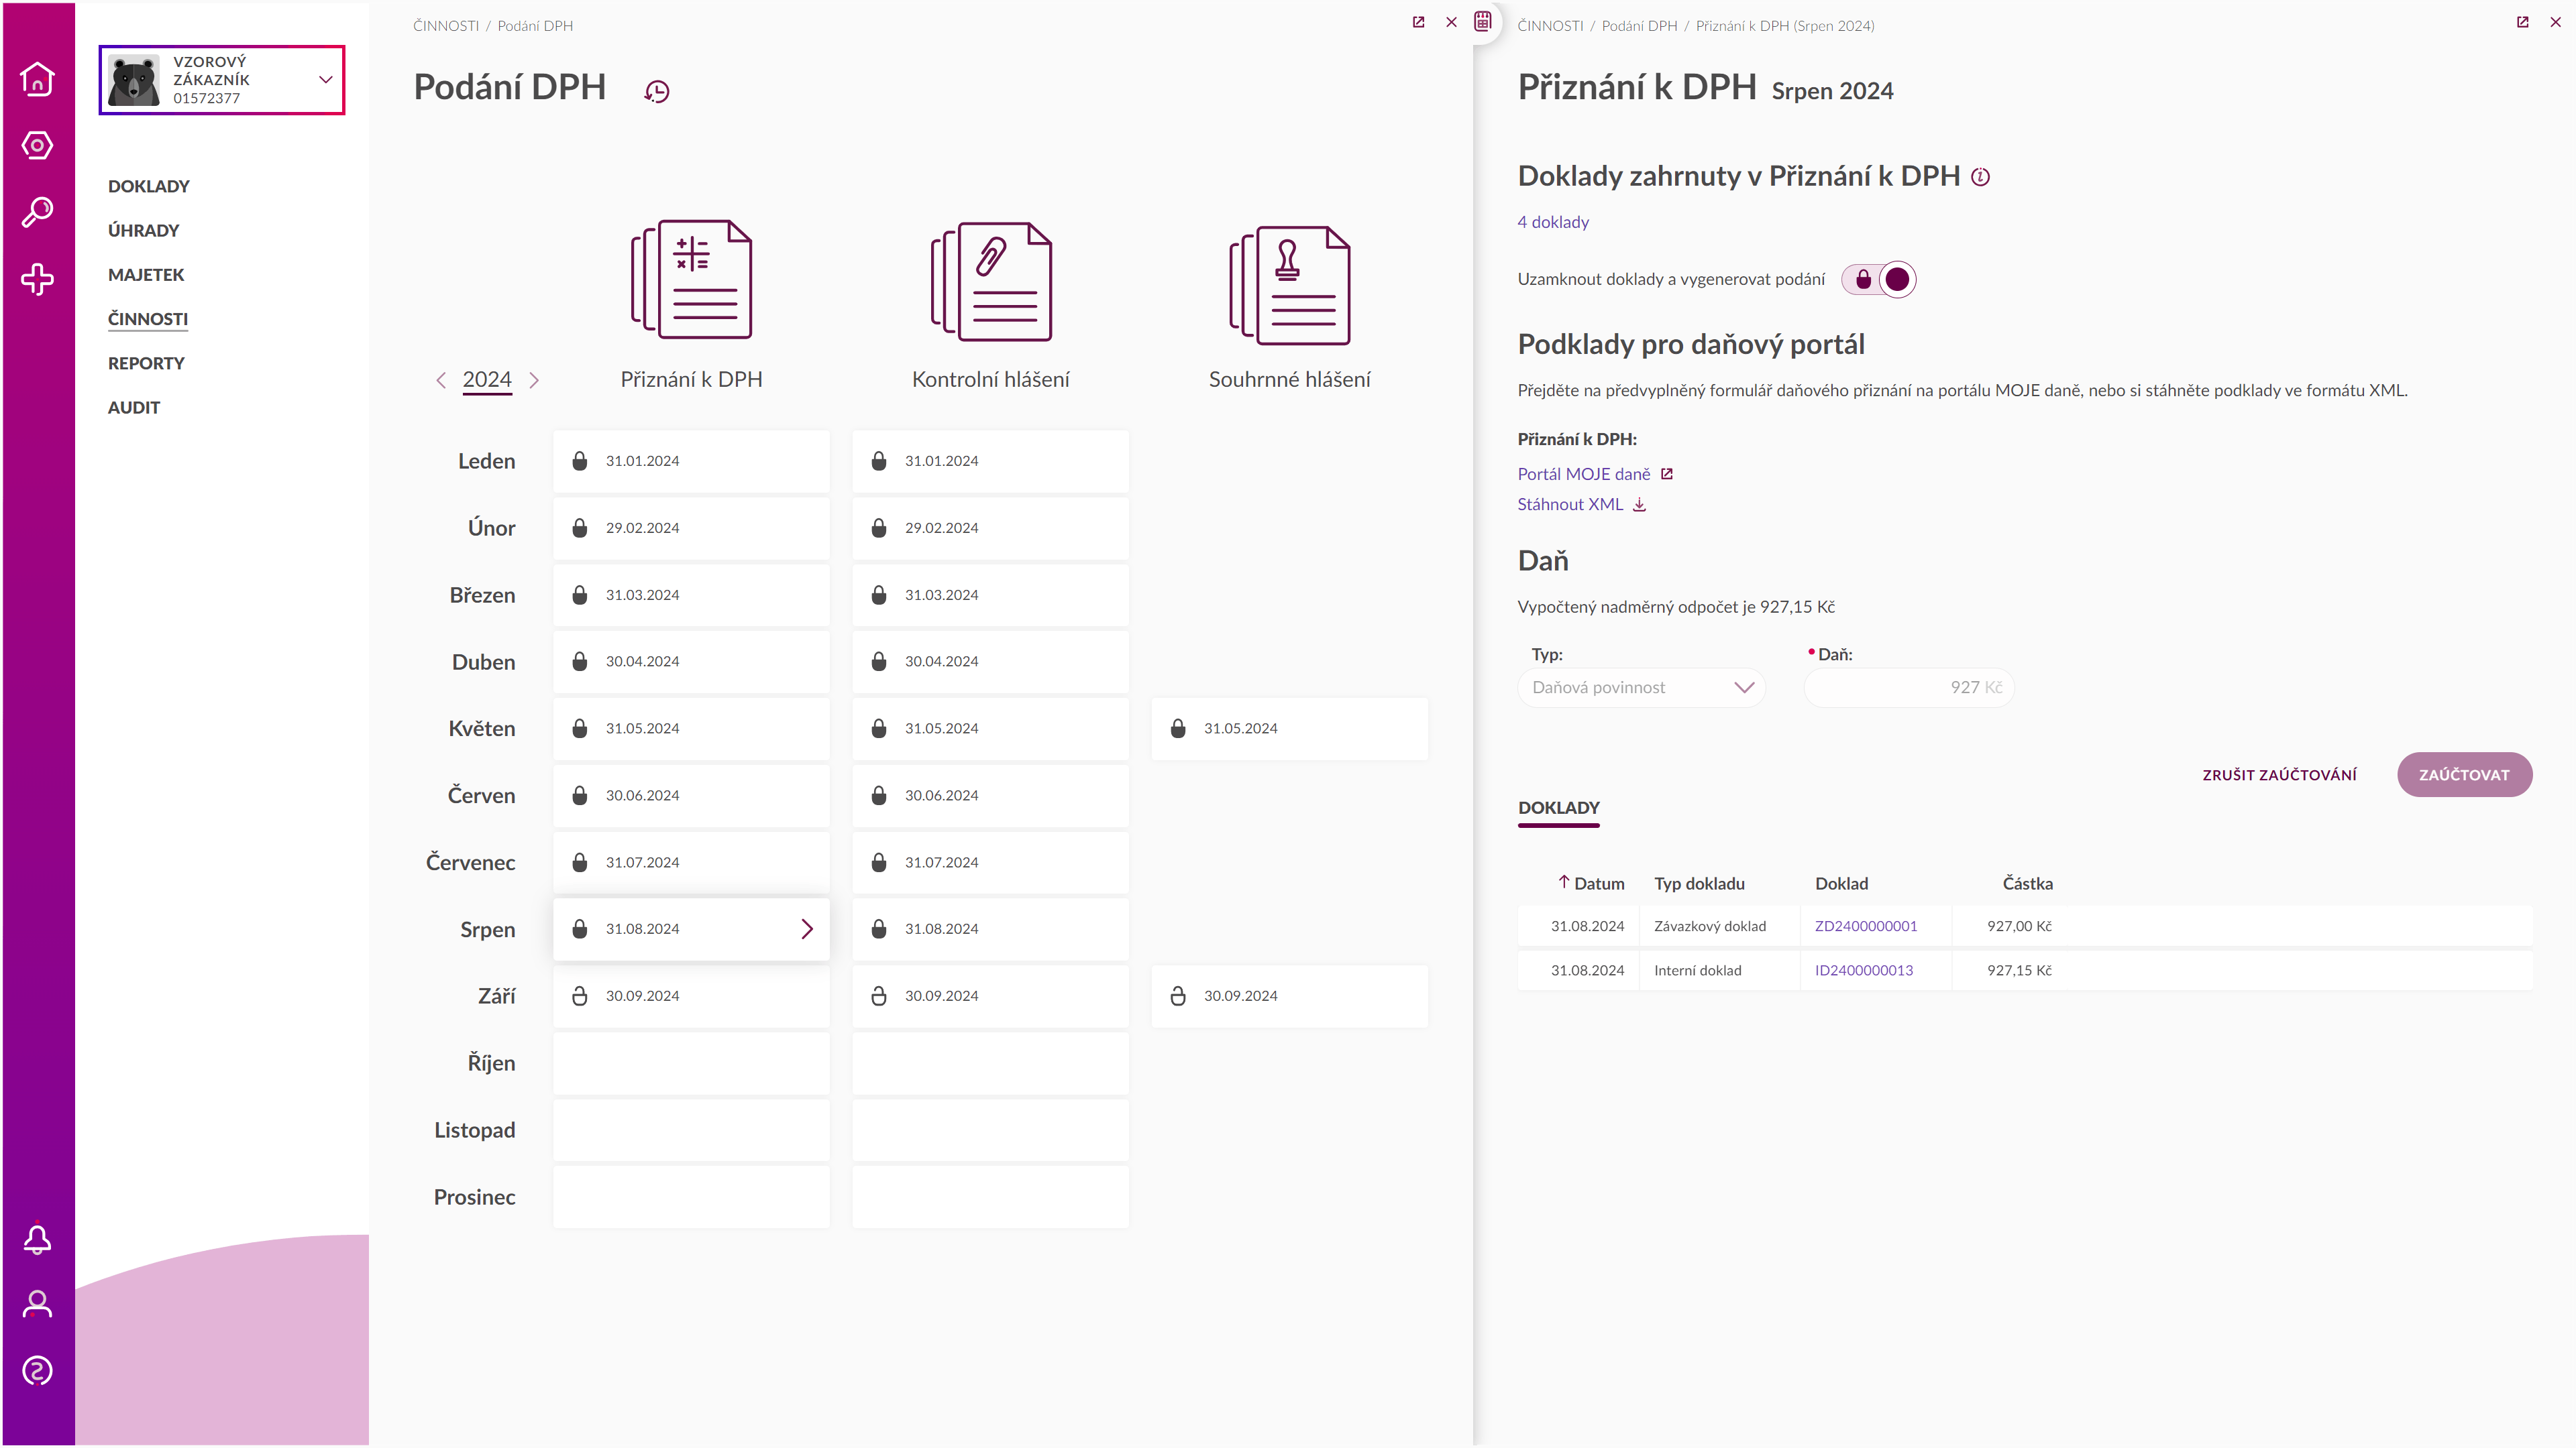Open ČINNOSTI in the left menu

pyautogui.click(x=148, y=319)
